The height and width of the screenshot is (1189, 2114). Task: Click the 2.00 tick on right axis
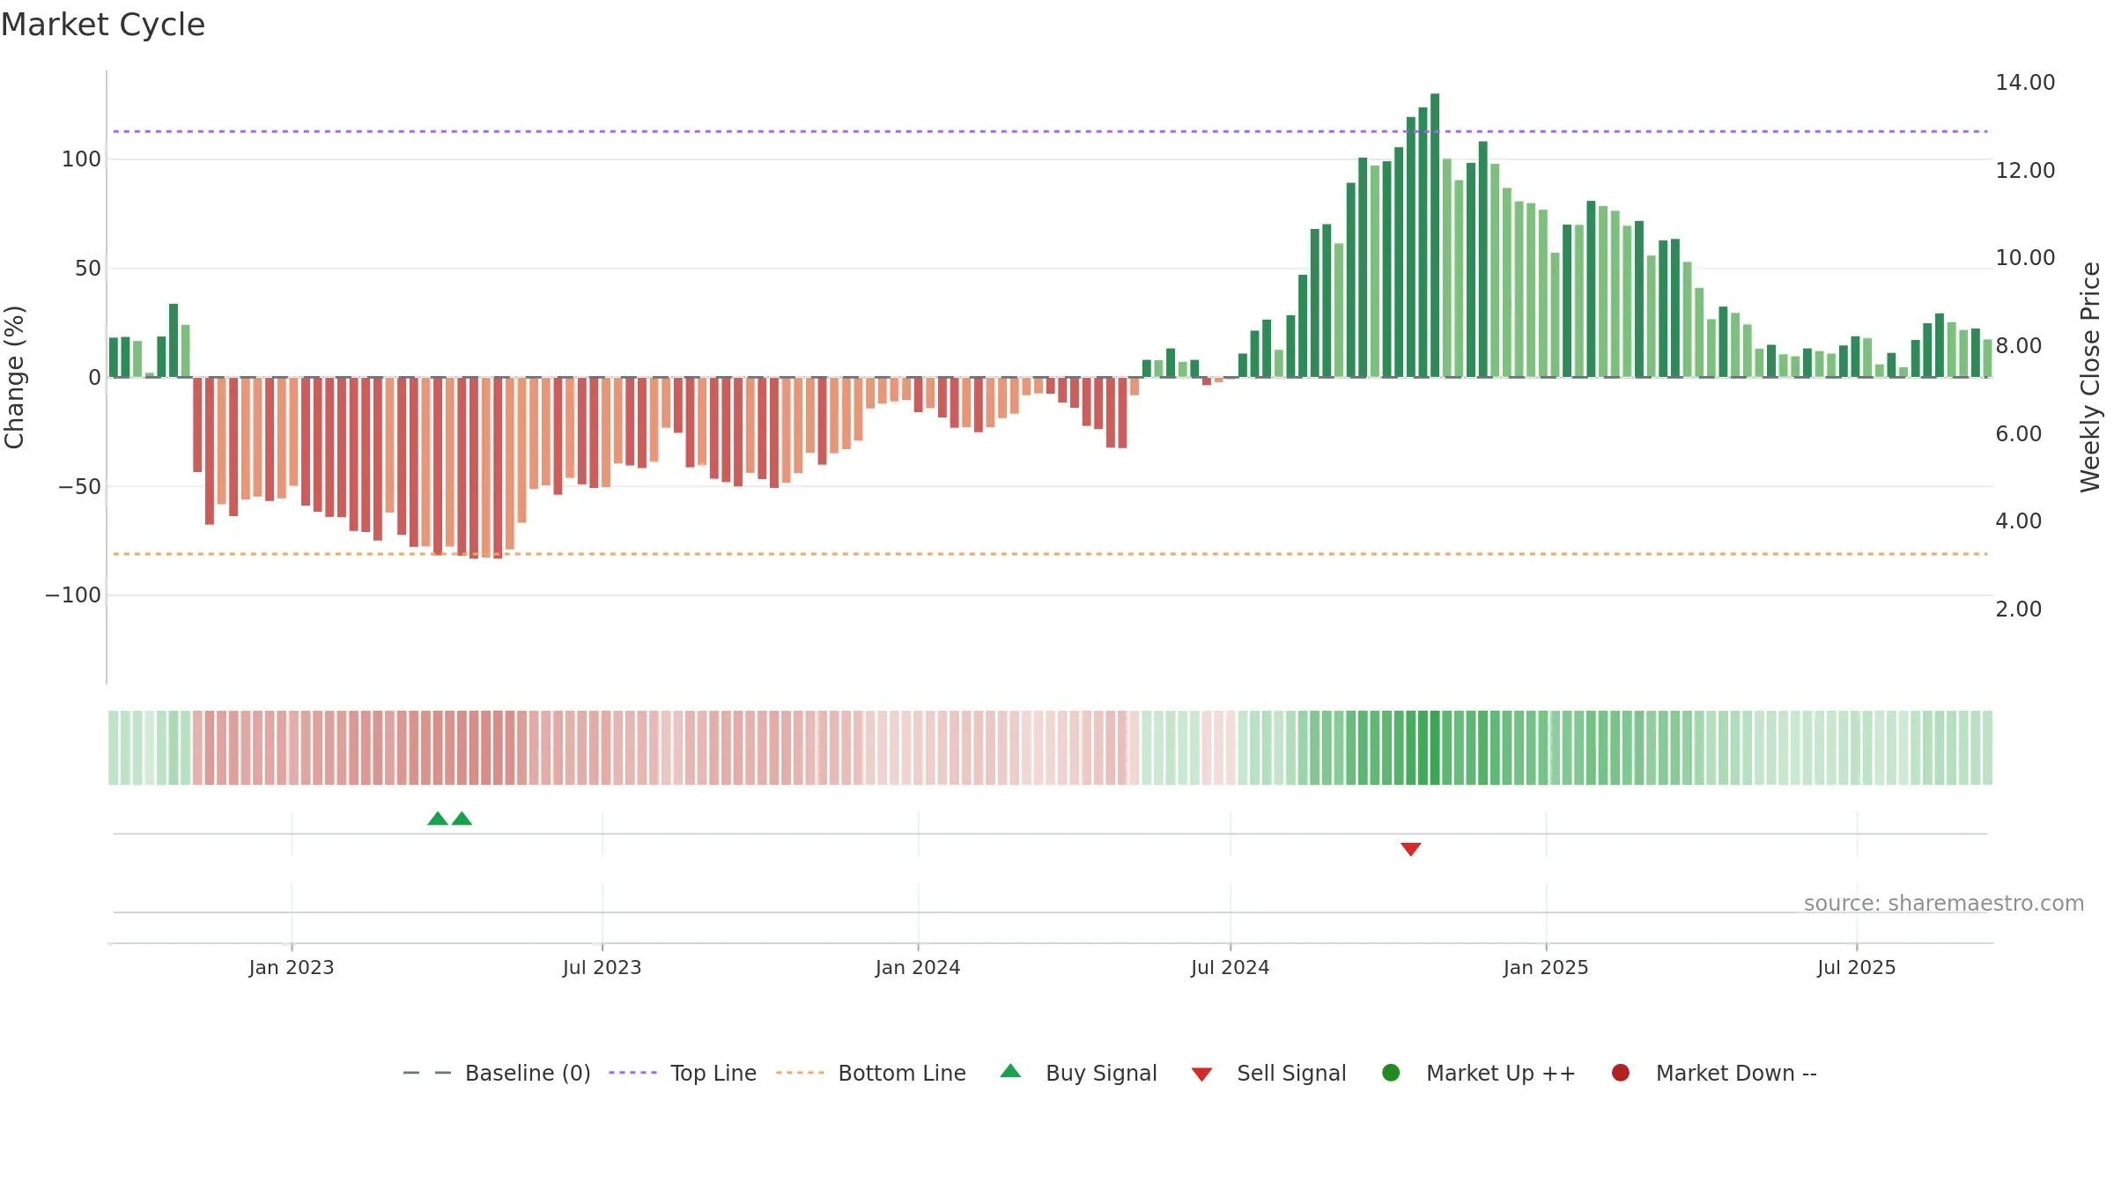click(2019, 609)
